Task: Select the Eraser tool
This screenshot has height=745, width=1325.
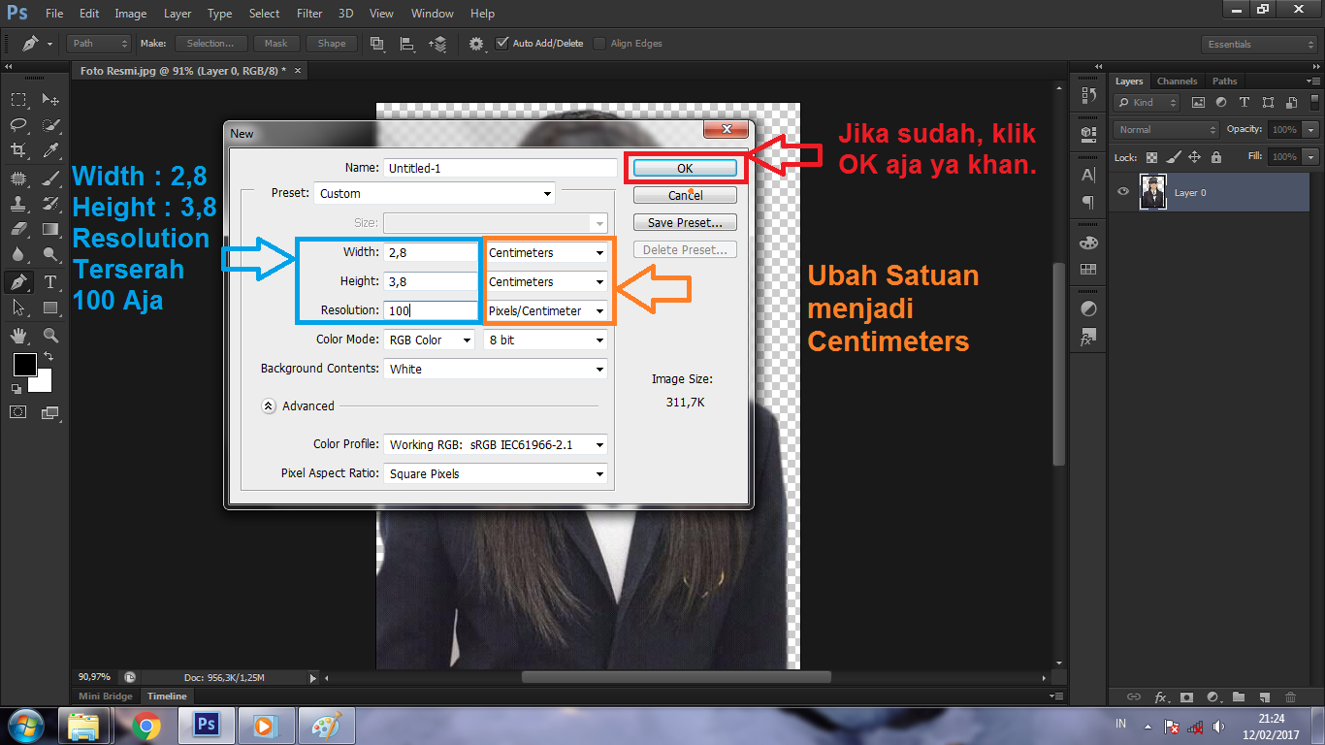Action: click(18, 230)
